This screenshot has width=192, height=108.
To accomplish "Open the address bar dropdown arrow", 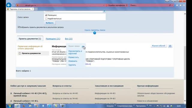I will (x=104, y=5).
